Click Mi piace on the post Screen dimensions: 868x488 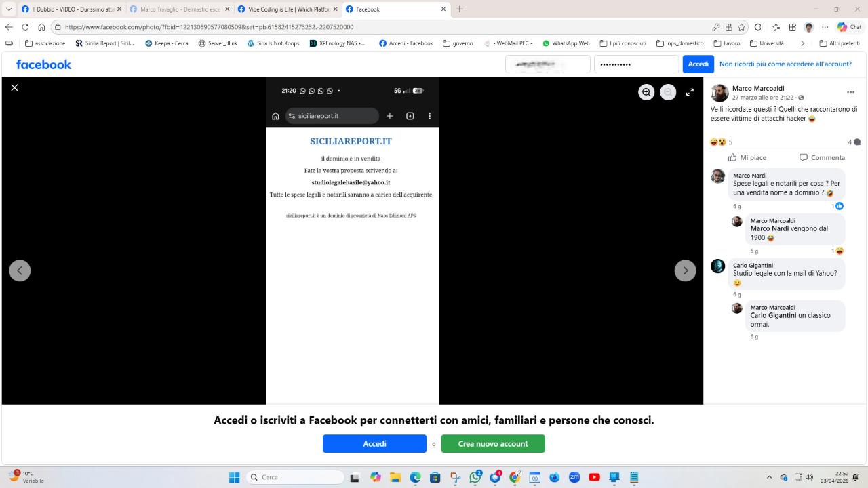click(747, 157)
